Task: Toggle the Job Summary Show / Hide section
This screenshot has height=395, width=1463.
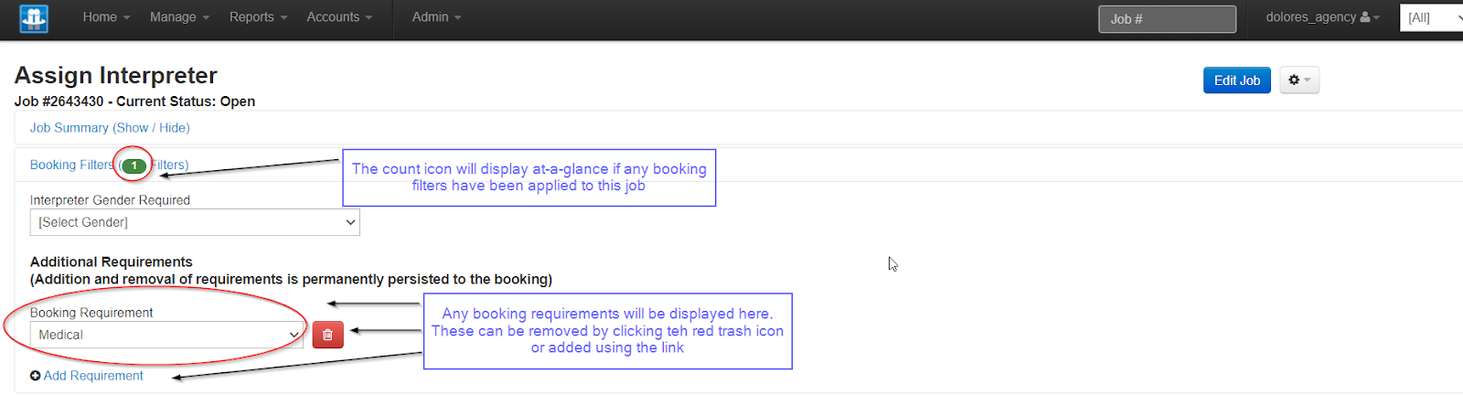Action: tap(110, 128)
